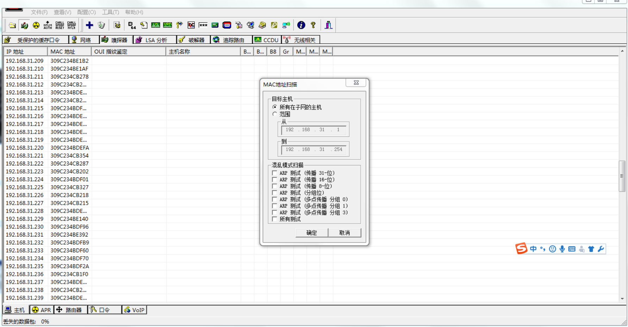Open the Base64 decoder tool icon

pos(132,25)
